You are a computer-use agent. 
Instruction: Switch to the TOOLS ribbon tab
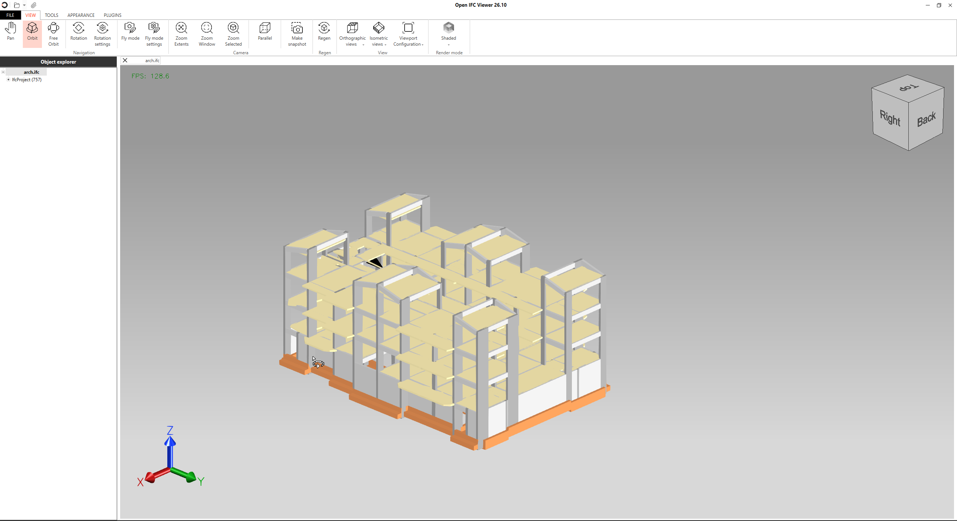coord(51,15)
